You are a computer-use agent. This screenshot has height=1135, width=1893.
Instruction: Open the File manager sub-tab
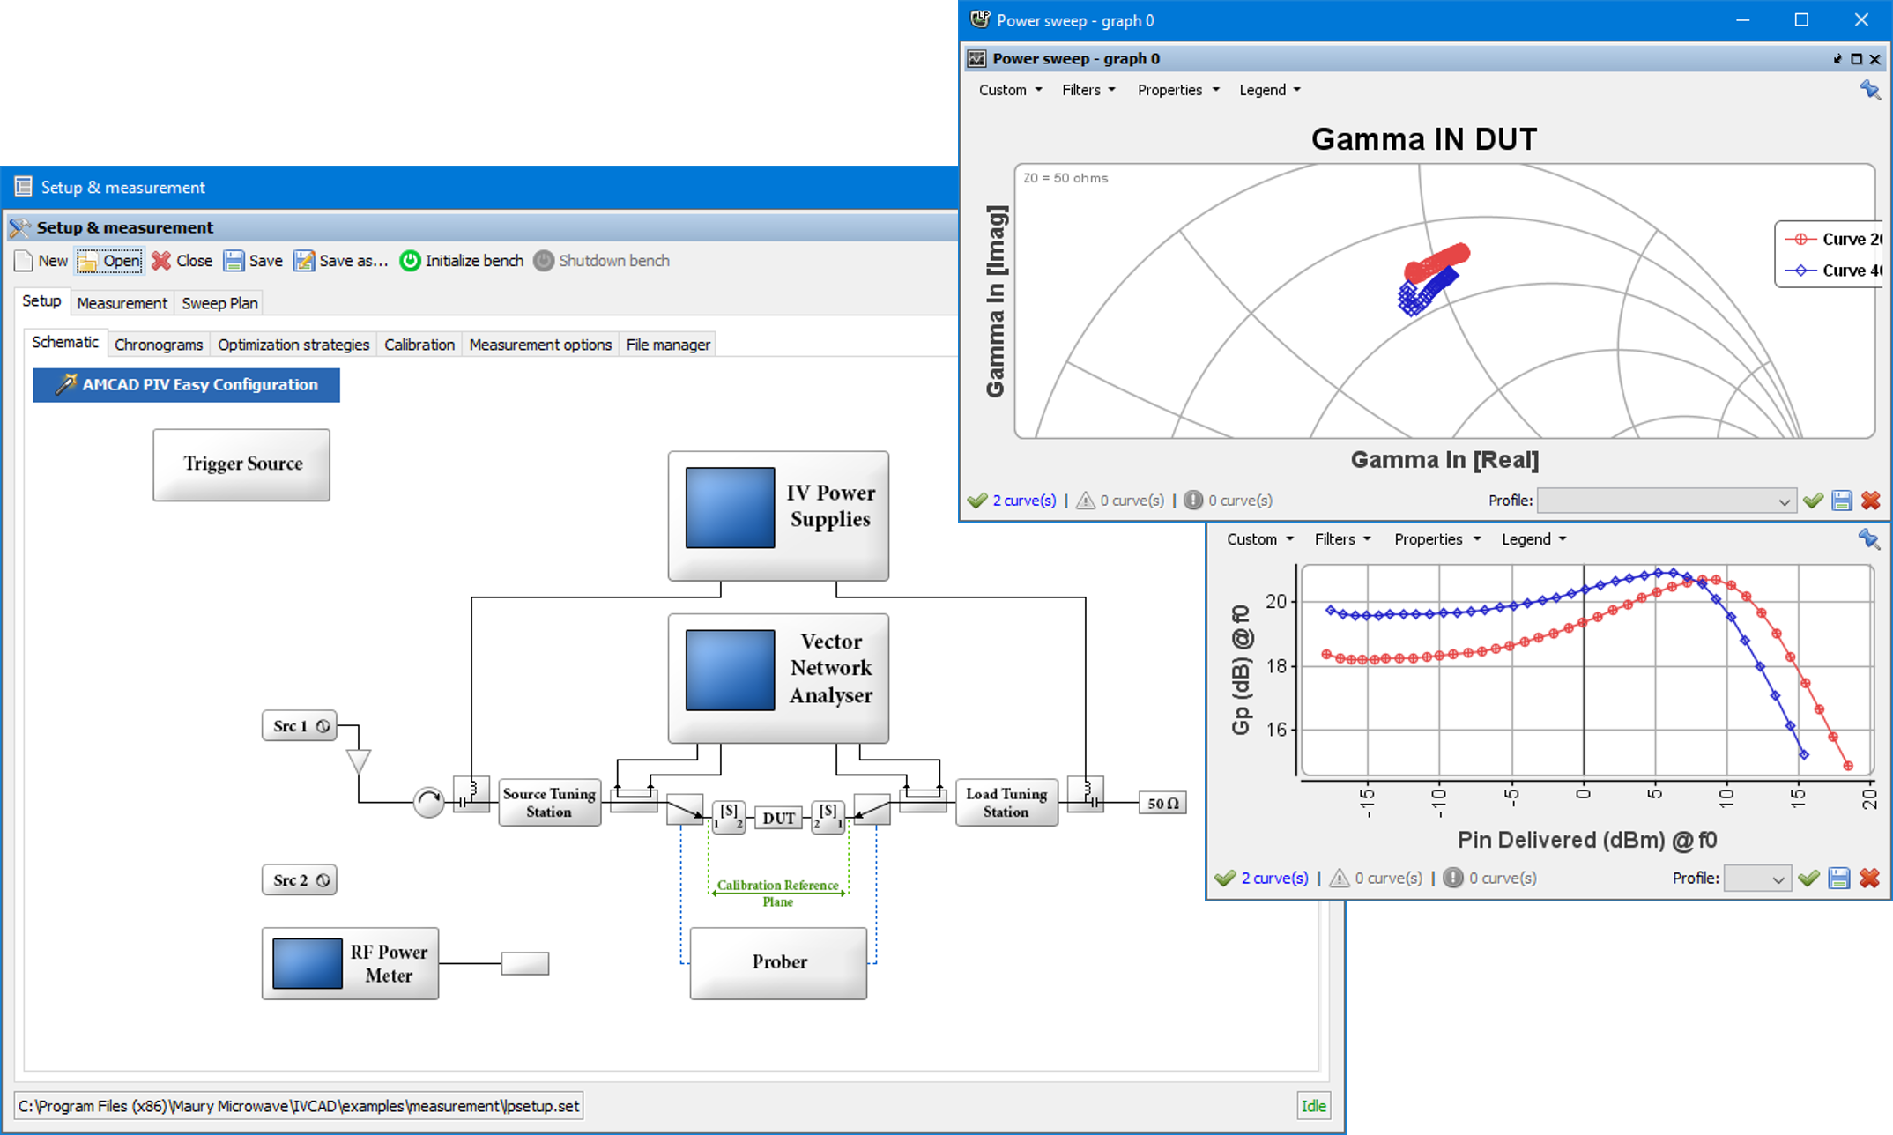[x=668, y=345]
